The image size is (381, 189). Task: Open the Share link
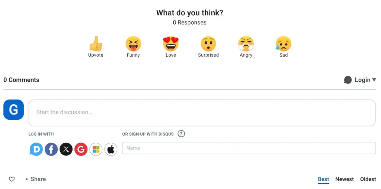click(x=38, y=179)
